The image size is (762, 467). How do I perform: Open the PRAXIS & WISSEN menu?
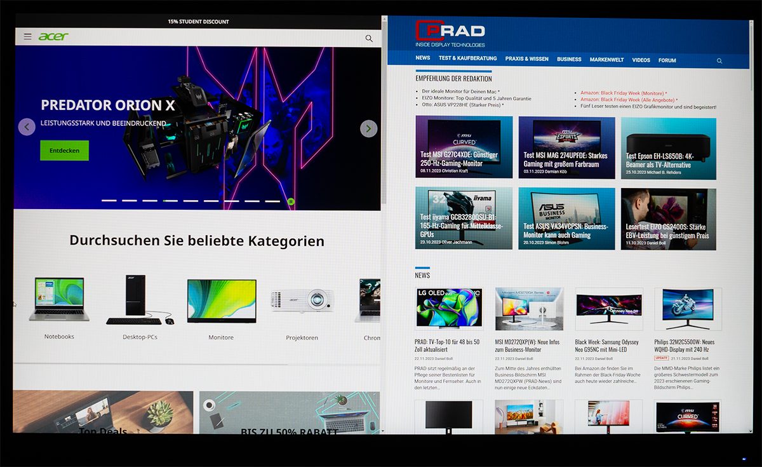[527, 59]
